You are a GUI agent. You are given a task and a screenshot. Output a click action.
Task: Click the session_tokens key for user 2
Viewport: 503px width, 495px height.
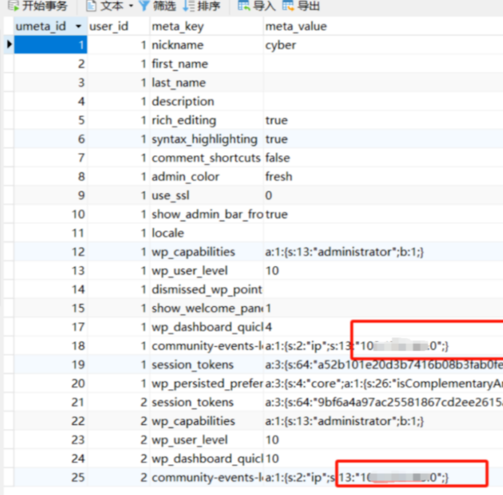click(192, 402)
